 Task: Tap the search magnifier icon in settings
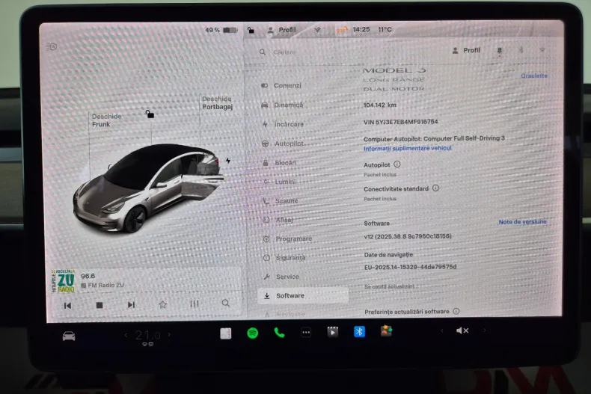tap(263, 52)
